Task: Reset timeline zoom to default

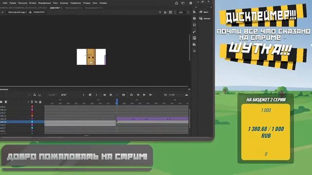Action: click(x=166, y=95)
